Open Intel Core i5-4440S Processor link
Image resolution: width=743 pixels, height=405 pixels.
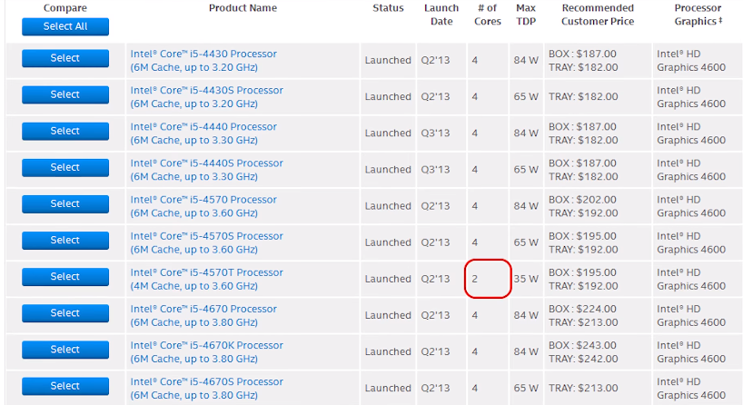tap(206, 170)
